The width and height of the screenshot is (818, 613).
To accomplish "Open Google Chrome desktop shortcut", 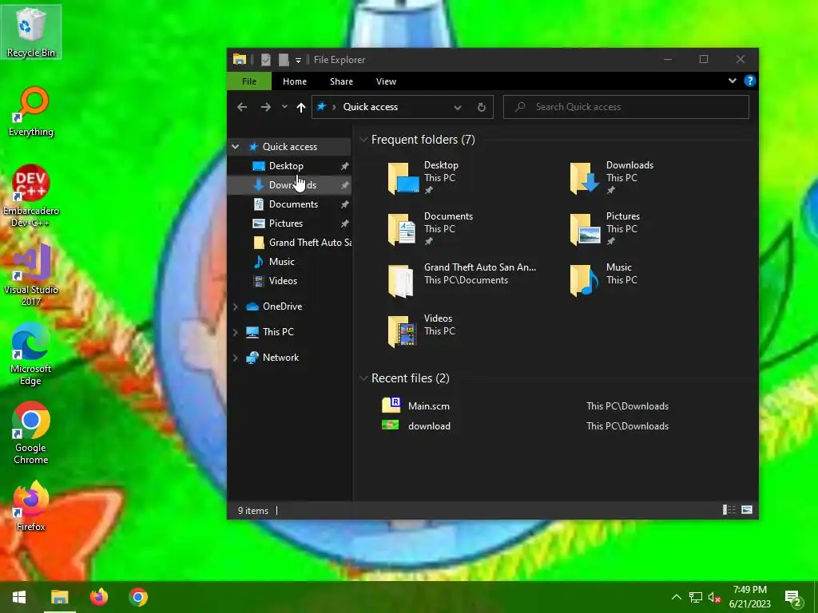I will pyautogui.click(x=31, y=433).
